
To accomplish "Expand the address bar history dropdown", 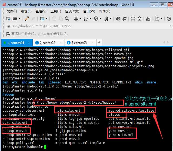I will click(171, 26).
